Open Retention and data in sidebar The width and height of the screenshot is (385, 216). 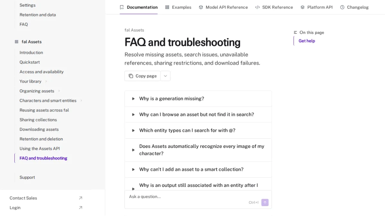click(x=38, y=15)
